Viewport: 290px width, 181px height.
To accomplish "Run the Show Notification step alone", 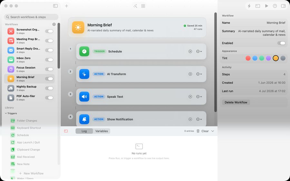I will [190, 119].
